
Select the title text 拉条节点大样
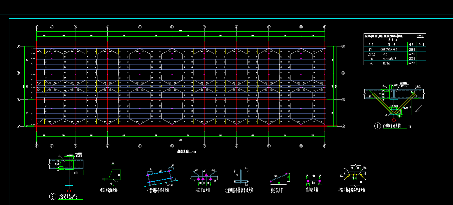[x=203, y=190]
